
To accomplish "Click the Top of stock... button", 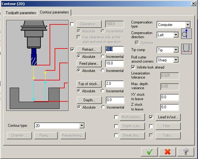I will [x=89, y=84].
